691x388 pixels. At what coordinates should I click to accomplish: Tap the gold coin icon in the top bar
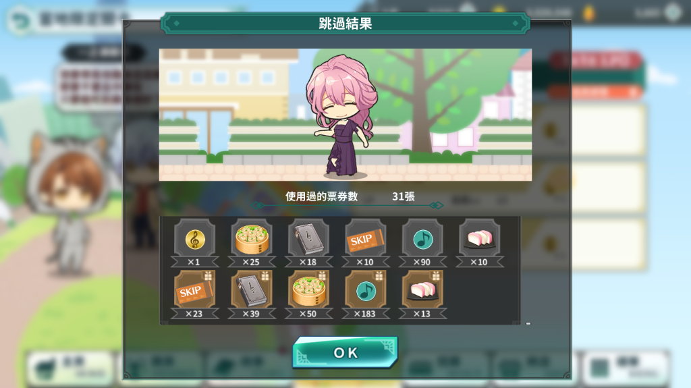[588, 13]
